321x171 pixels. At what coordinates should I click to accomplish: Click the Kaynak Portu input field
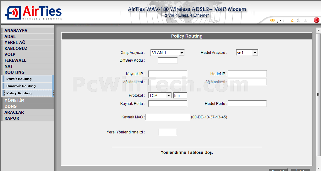pyautogui.click(x=168, y=104)
